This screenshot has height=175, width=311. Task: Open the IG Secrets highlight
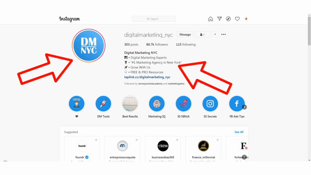(210, 104)
